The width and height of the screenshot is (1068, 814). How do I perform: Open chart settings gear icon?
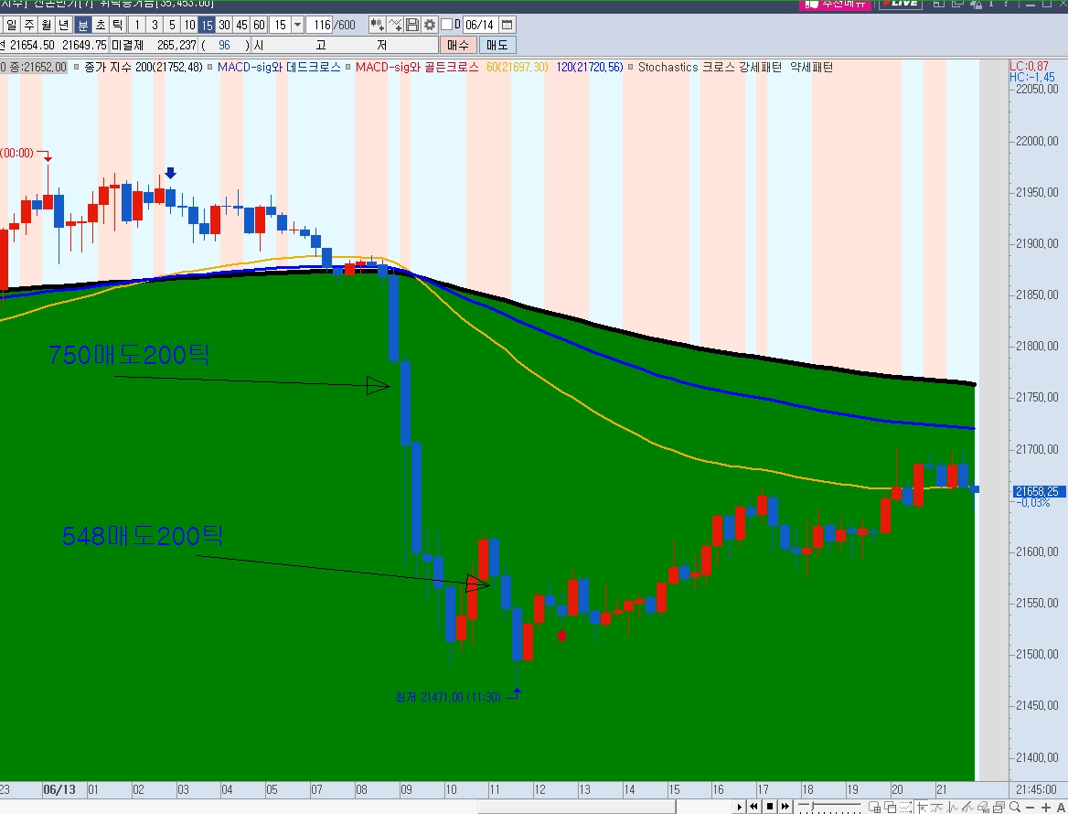(x=429, y=26)
